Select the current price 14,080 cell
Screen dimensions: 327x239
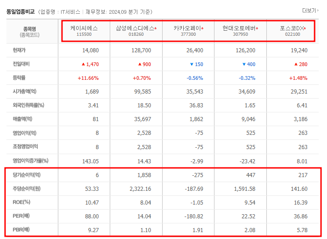[x=90, y=50]
